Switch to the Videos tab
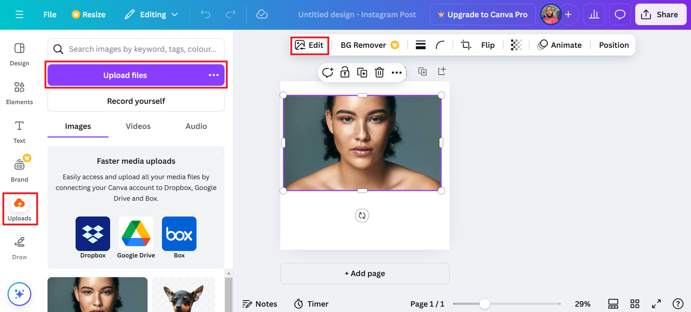This screenshot has height=312, width=691. tap(138, 126)
